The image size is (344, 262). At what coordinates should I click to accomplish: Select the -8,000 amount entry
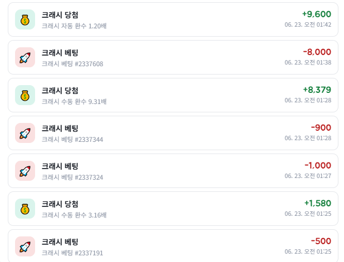point(317,52)
